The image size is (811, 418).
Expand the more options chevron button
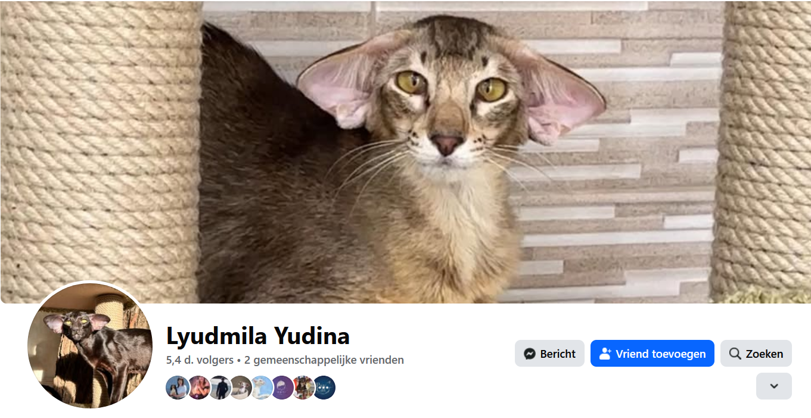coord(774,386)
